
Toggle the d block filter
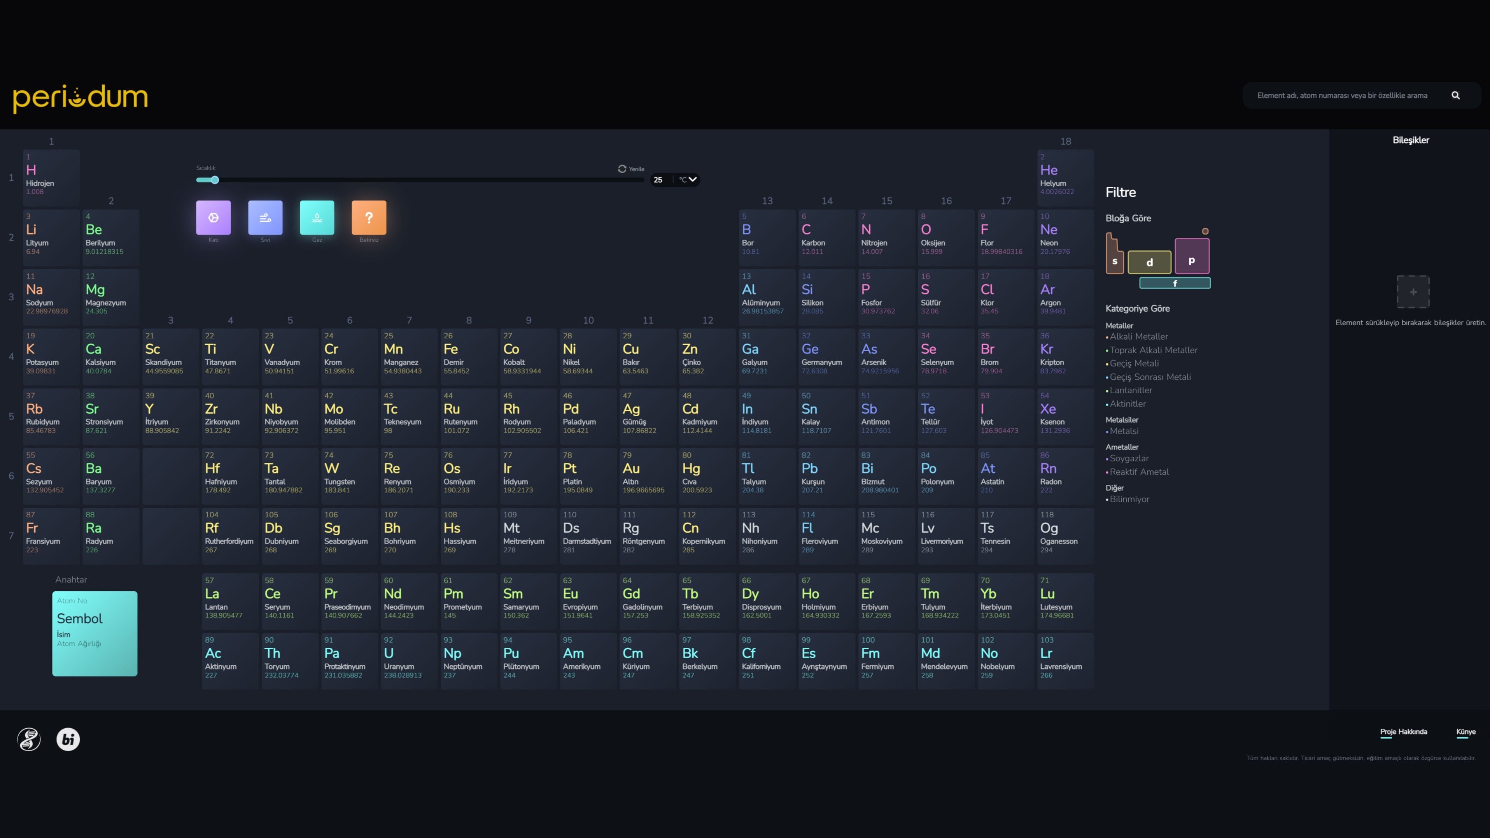(x=1149, y=262)
